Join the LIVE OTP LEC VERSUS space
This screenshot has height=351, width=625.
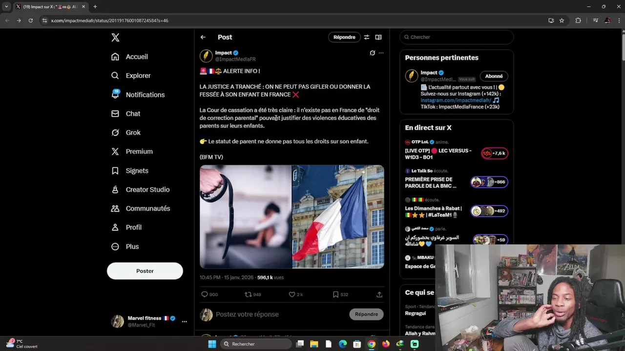(438, 154)
